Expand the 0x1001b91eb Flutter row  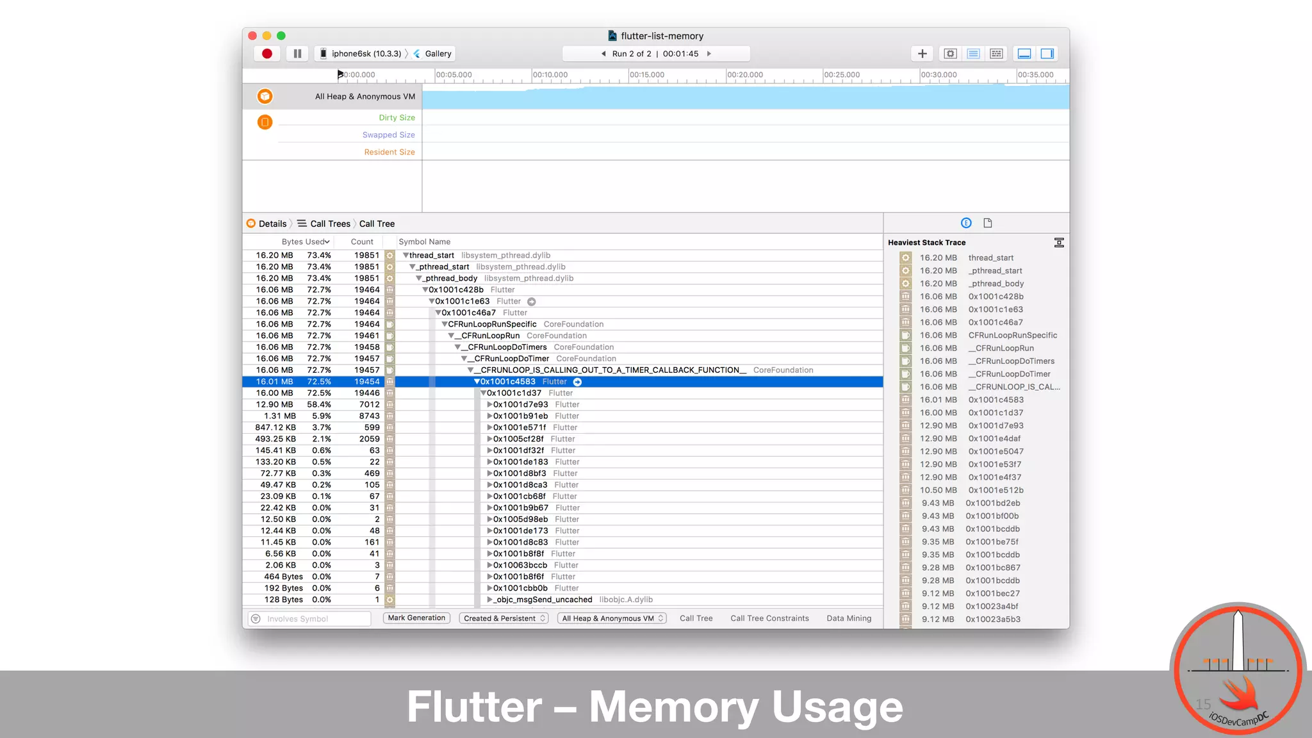click(489, 416)
